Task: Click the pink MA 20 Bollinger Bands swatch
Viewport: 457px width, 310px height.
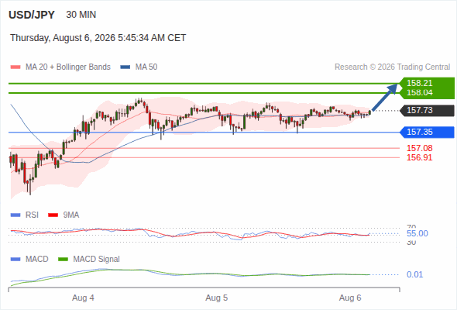Action: click(15, 67)
